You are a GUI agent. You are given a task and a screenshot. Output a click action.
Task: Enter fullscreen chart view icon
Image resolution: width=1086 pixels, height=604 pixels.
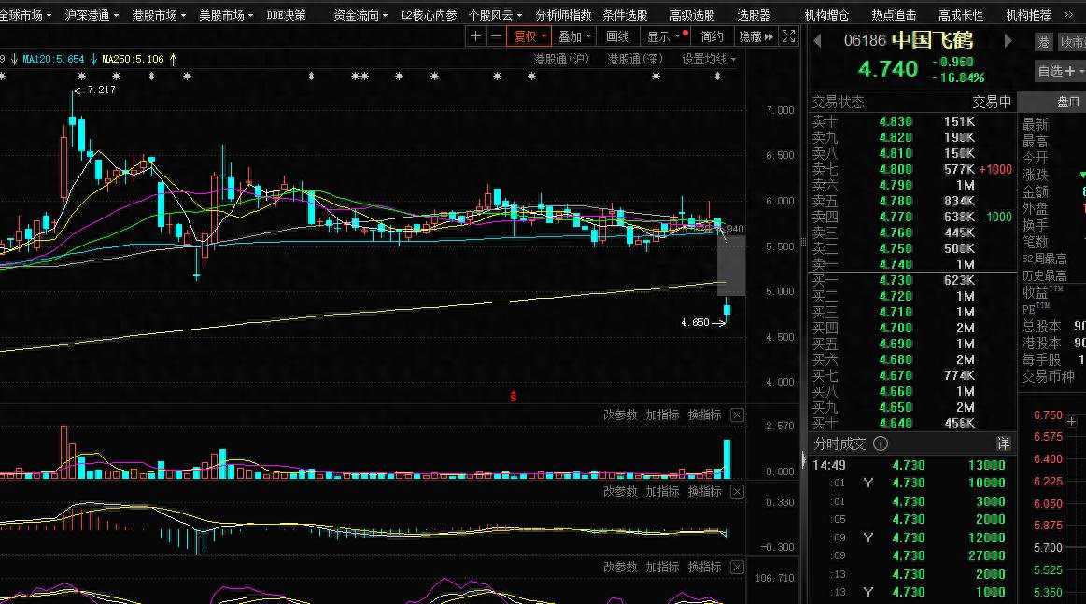point(789,36)
